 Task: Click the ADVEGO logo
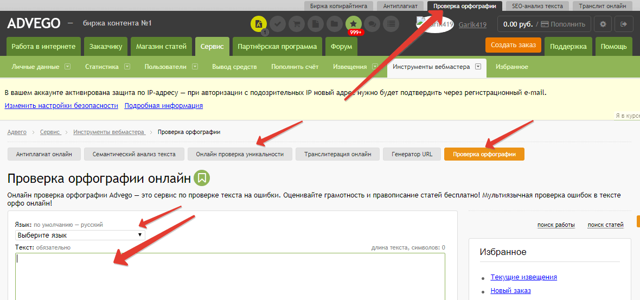[x=34, y=23]
